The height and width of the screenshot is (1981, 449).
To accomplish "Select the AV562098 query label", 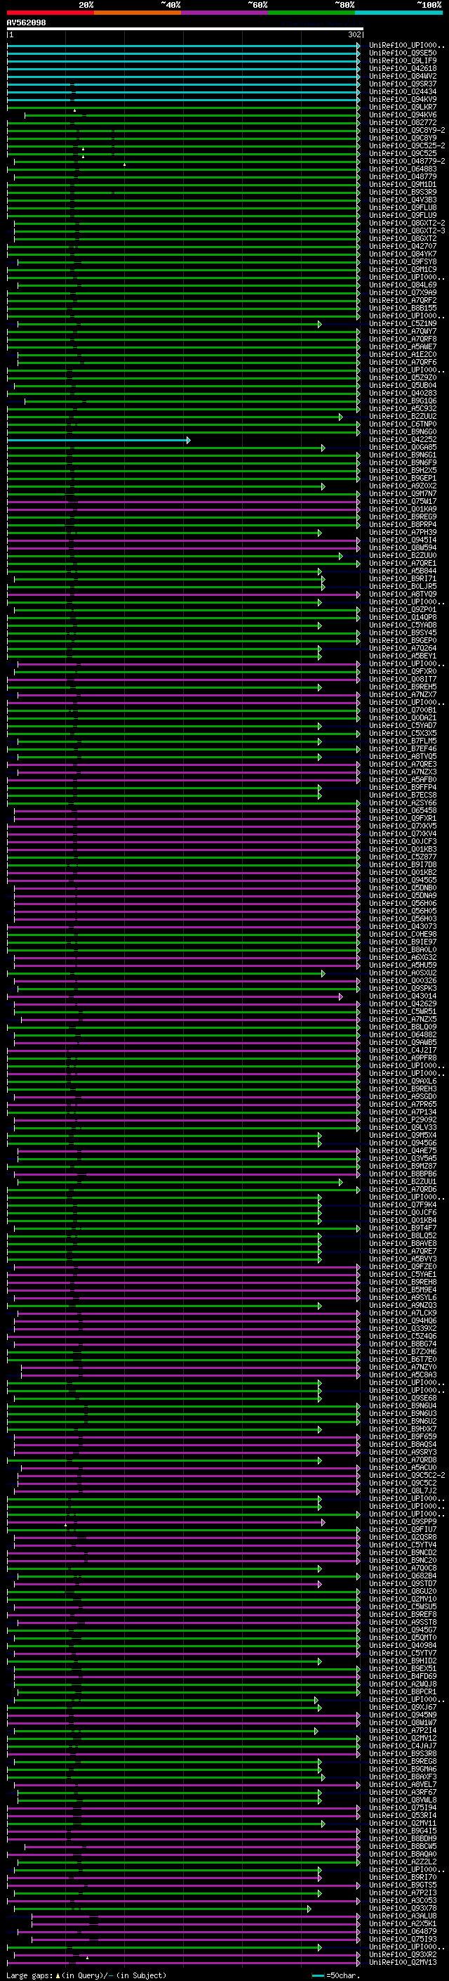I will click(x=26, y=23).
